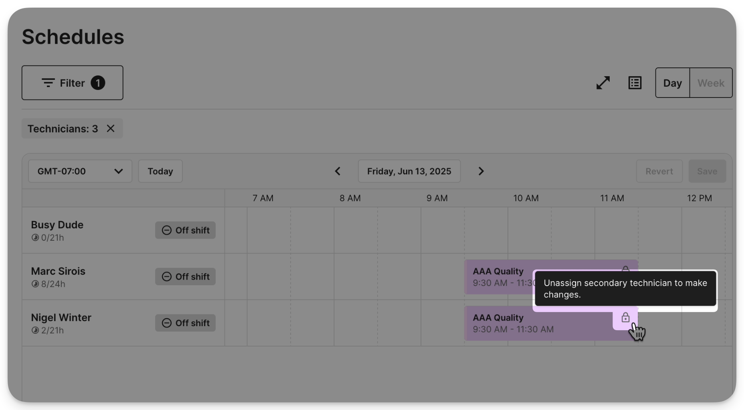The height and width of the screenshot is (410, 744).
Task: Click the 10 AM time header
Action: click(526, 198)
